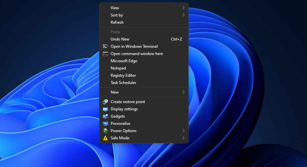The height and width of the screenshot is (167, 307).
Task: Expand the View submenu arrow
Action: tap(183, 8)
